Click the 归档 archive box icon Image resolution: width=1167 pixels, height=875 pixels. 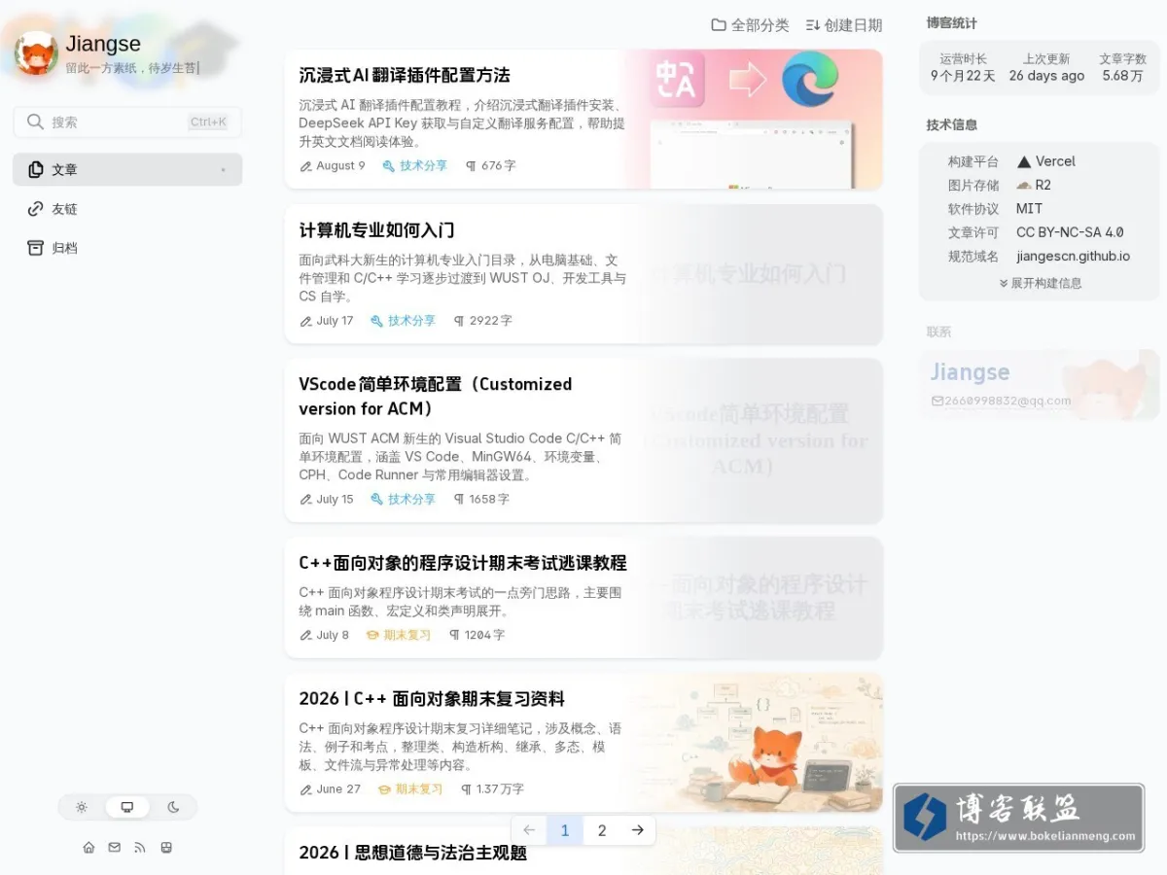pyautogui.click(x=35, y=247)
